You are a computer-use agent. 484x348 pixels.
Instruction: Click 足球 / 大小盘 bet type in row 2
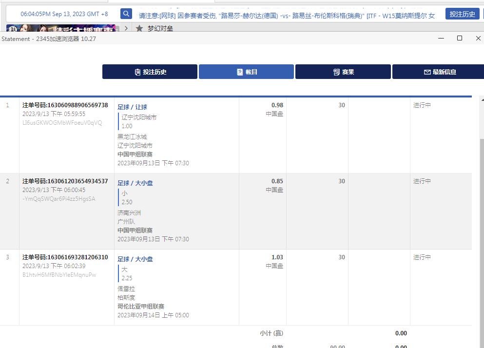pyautogui.click(x=135, y=183)
